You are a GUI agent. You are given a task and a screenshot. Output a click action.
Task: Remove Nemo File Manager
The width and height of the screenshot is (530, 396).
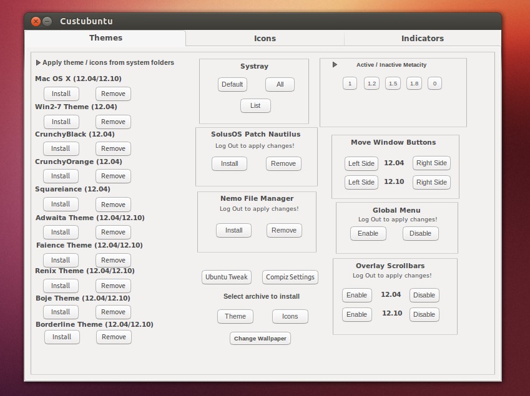tap(284, 230)
